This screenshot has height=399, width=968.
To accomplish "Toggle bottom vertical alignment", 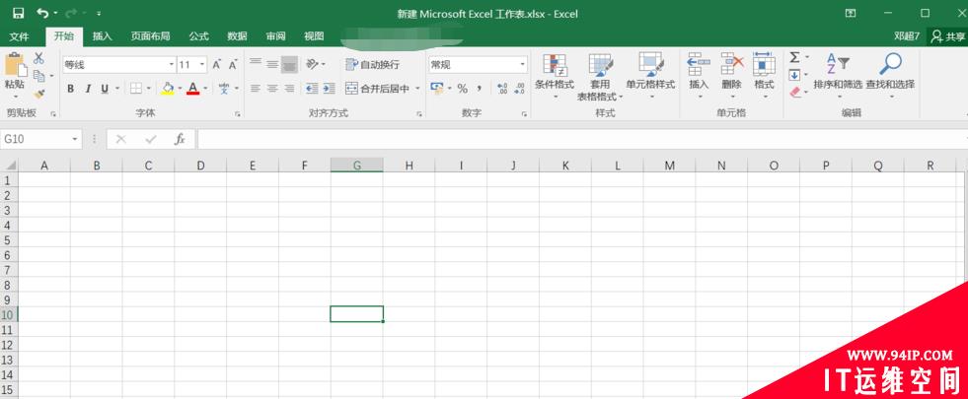I will pyautogui.click(x=289, y=64).
